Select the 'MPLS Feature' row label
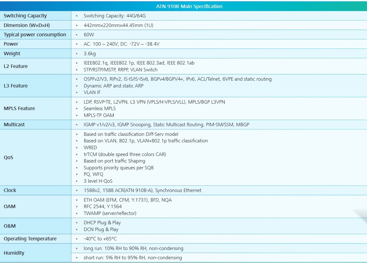 pyautogui.click(x=19, y=109)
